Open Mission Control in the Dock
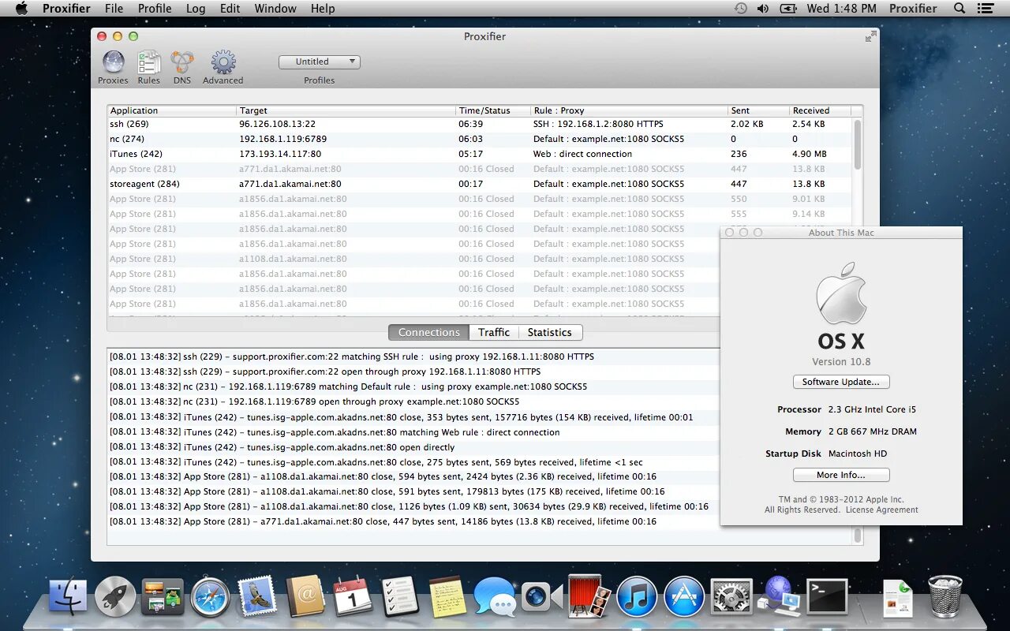The height and width of the screenshot is (631, 1010). (x=163, y=596)
